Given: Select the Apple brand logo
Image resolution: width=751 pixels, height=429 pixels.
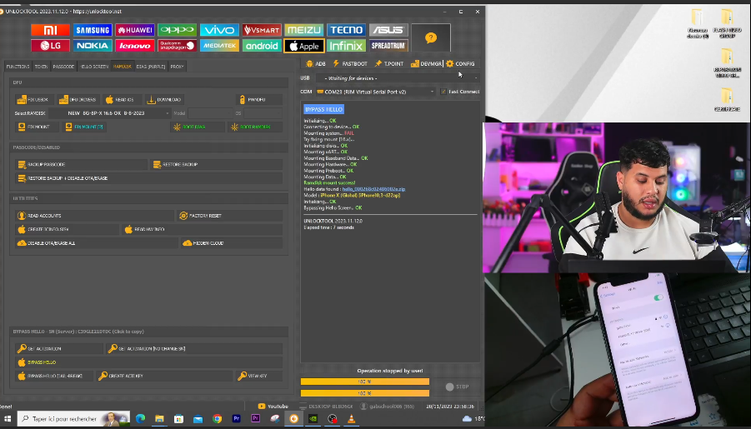Looking at the screenshot, I should 303,46.
